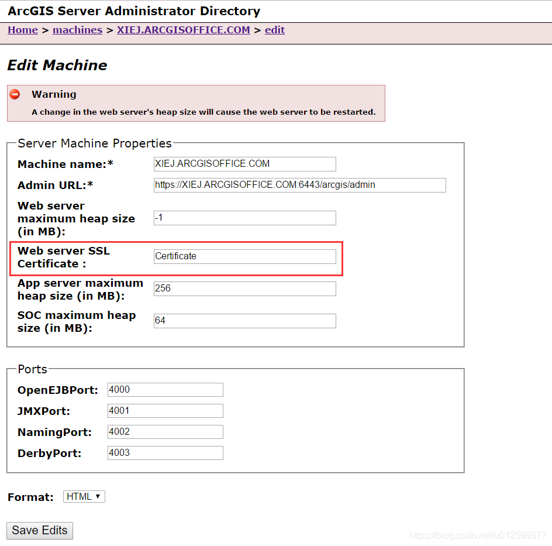This screenshot has height=546, width=552.
Task: Open the Format HTML dropdown
Action: click(84, 497)
